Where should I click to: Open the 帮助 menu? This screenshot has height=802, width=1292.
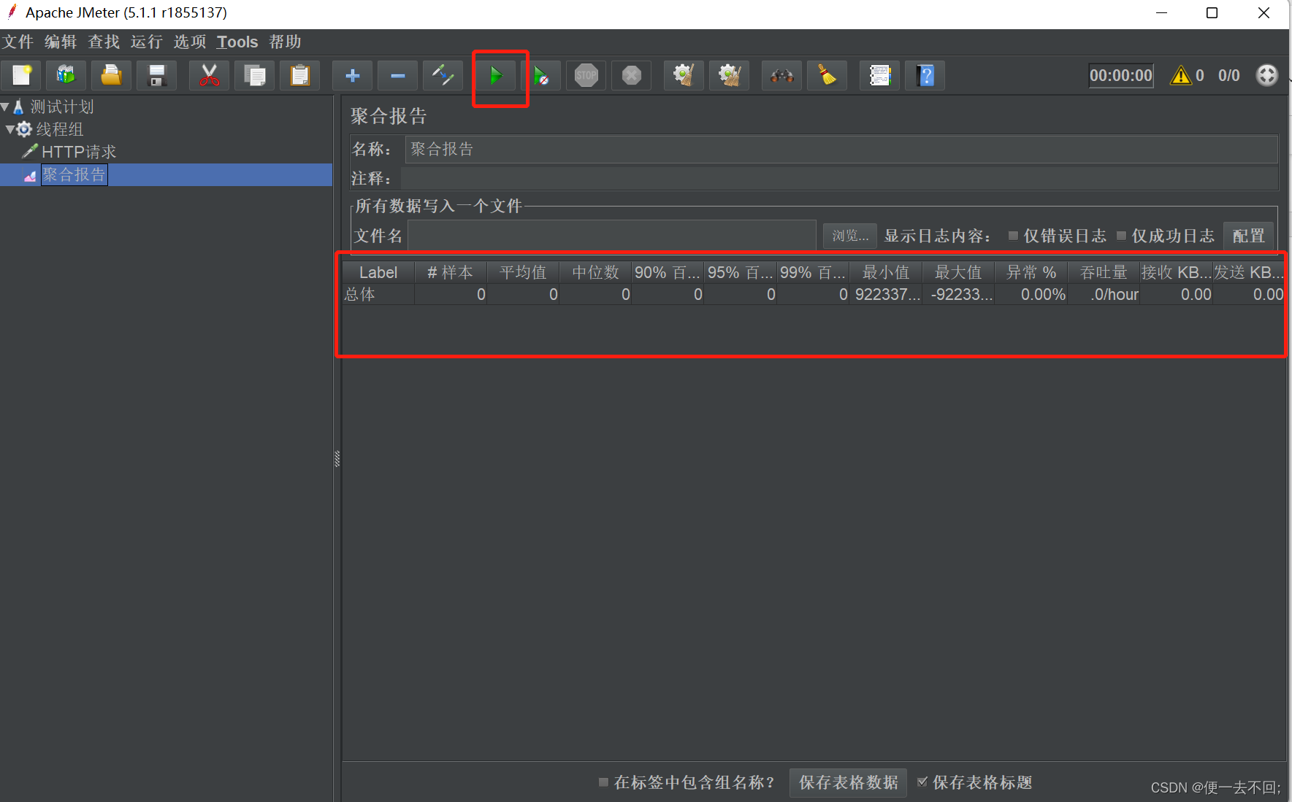(x=285, y=42)
